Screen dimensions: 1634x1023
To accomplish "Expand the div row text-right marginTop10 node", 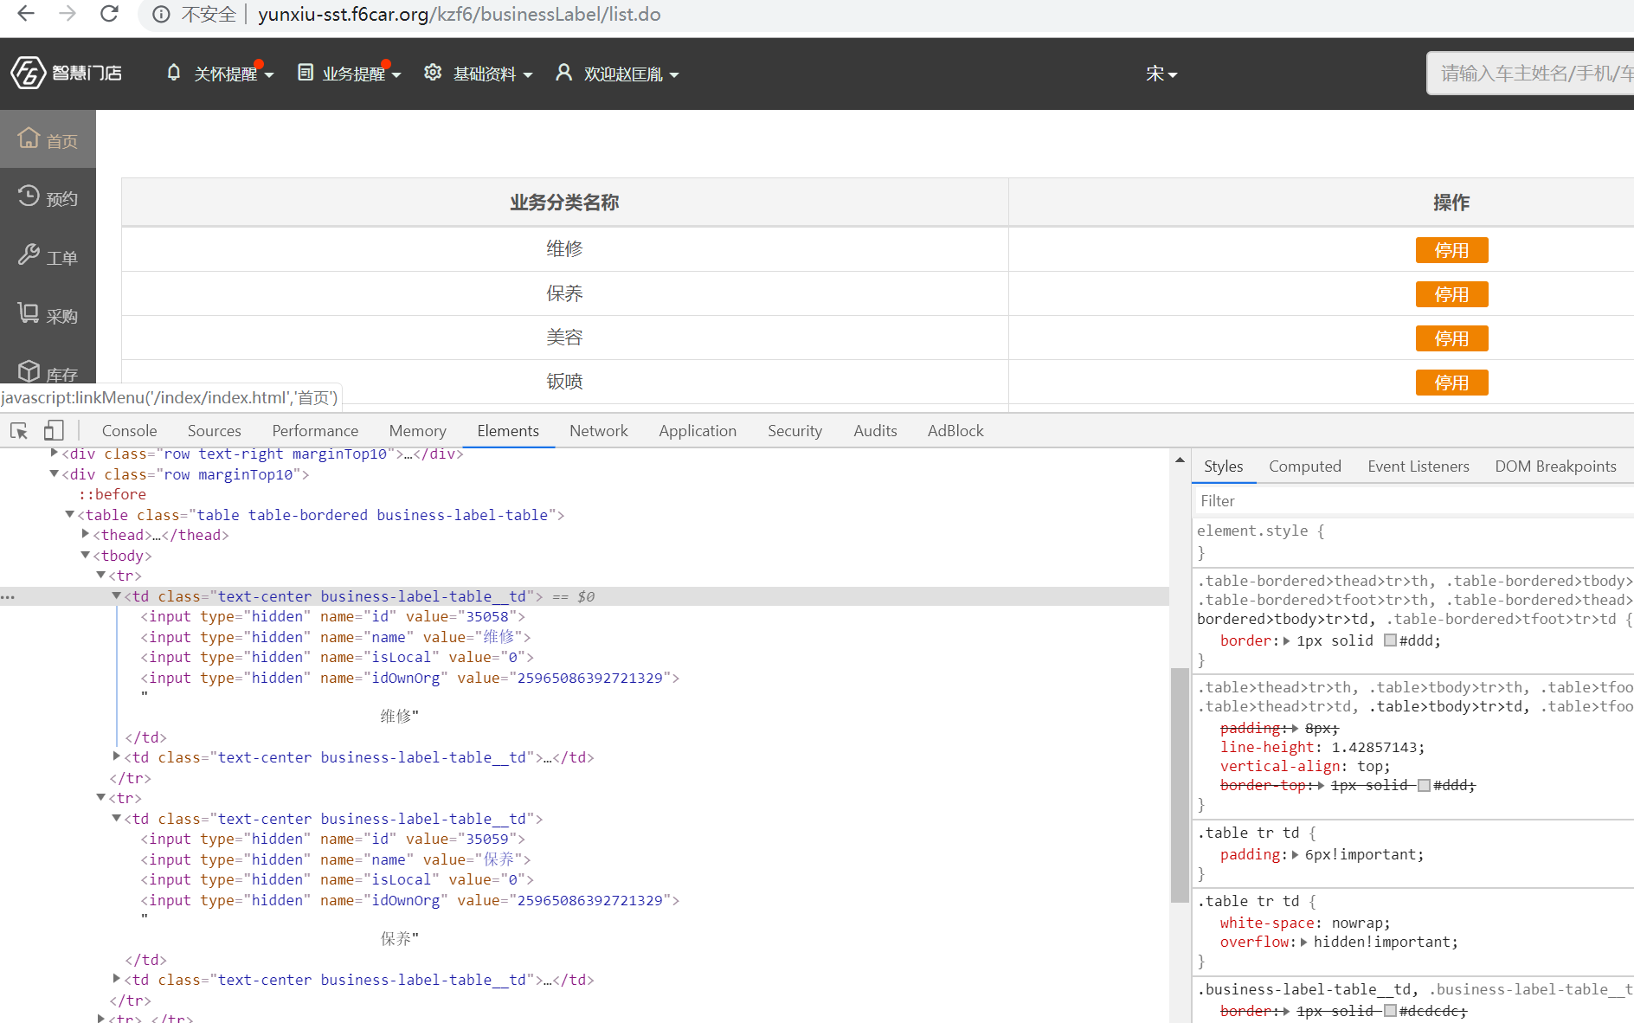I will 55,453.
